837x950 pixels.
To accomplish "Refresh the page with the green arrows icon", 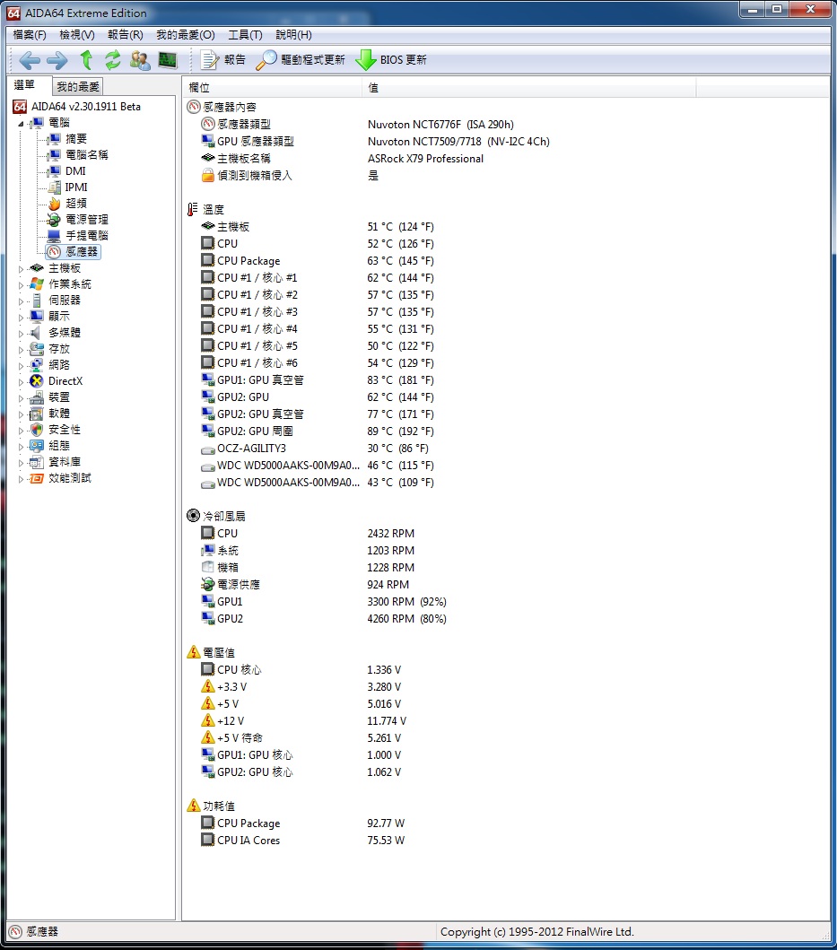I will point(113,60).
